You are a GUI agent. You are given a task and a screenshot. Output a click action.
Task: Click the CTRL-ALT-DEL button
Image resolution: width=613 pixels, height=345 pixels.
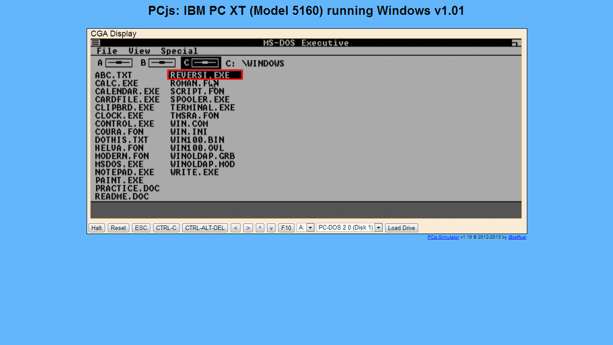point(205,228)
